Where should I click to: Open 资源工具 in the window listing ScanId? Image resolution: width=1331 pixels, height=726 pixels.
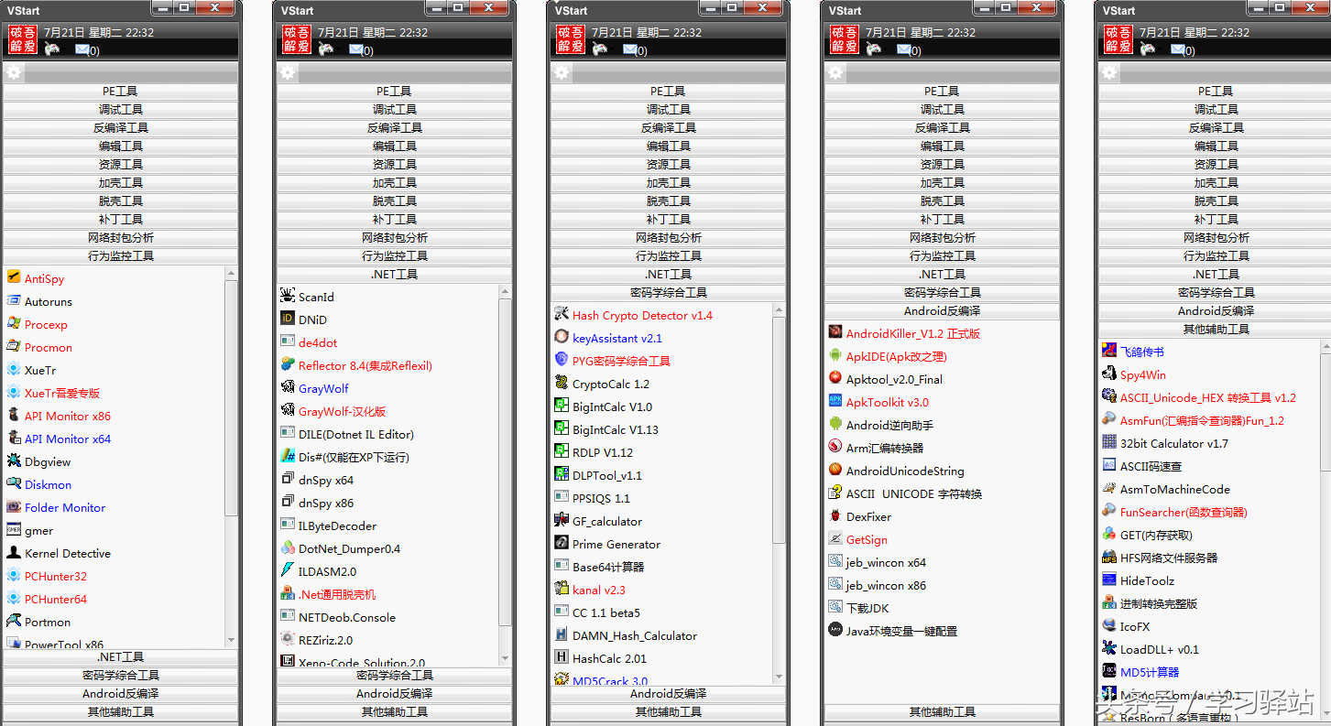(394, 165)
